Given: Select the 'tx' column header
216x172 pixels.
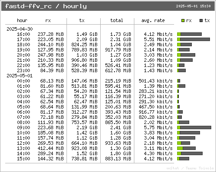Looking at the screenshot, I should pyautogui.click(x=82, y=20).
